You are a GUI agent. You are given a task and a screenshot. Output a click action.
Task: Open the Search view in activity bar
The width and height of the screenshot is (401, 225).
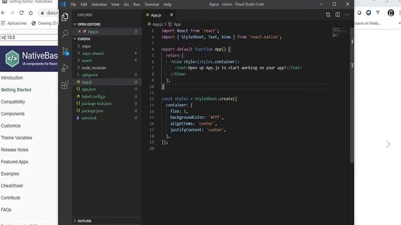[65, 34]
